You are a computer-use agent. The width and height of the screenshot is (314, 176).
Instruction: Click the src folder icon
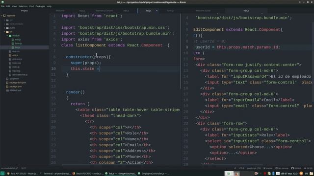pyautogui.click(x=7, y=32)
